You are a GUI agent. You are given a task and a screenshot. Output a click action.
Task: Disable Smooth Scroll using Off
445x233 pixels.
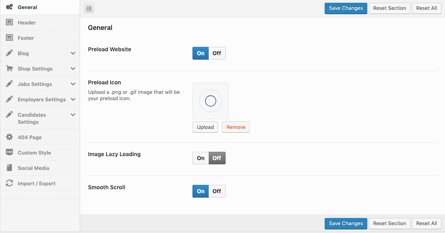[x=217, y=191]
